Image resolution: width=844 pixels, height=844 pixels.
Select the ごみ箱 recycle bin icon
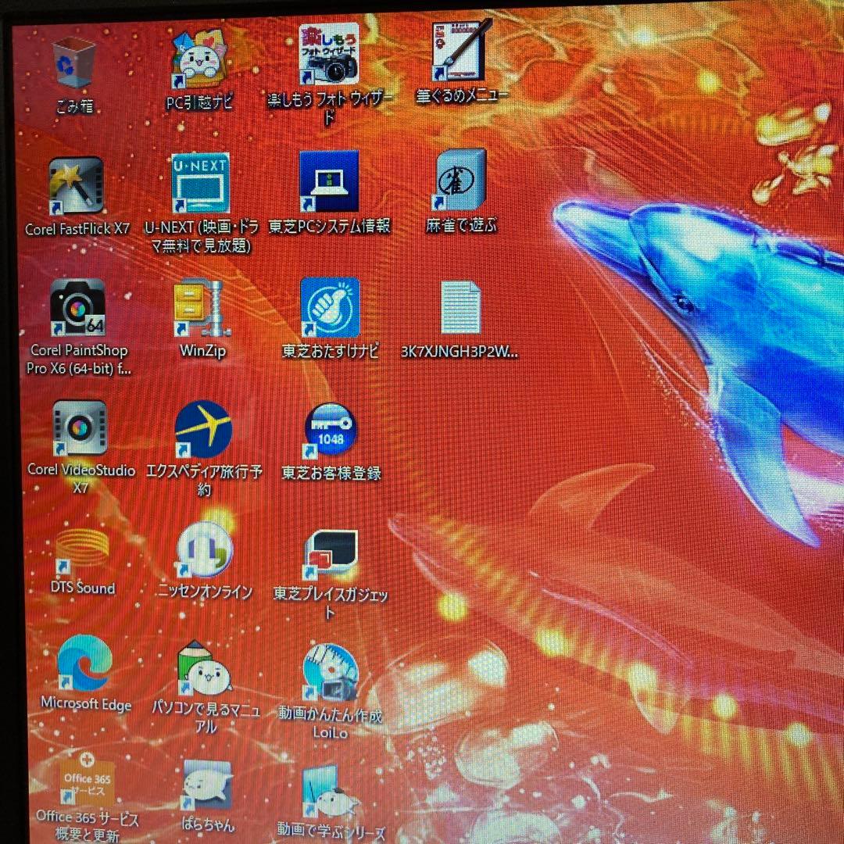pyautogui.click(x=74, y=63)
